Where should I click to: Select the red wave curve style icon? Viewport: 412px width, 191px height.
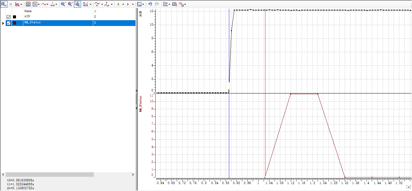click(x=44, y=4)
